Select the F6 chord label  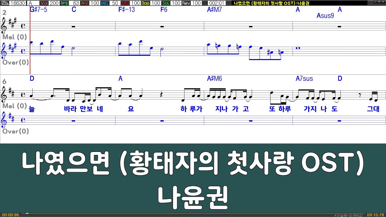coord(164,10)
